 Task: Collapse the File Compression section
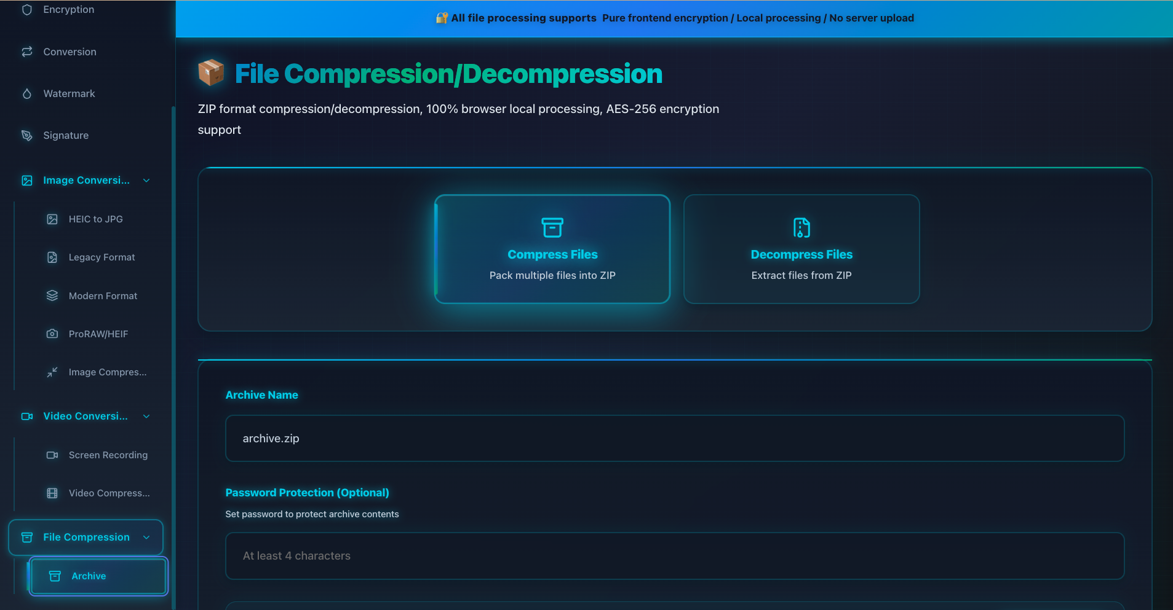[146, 537]
